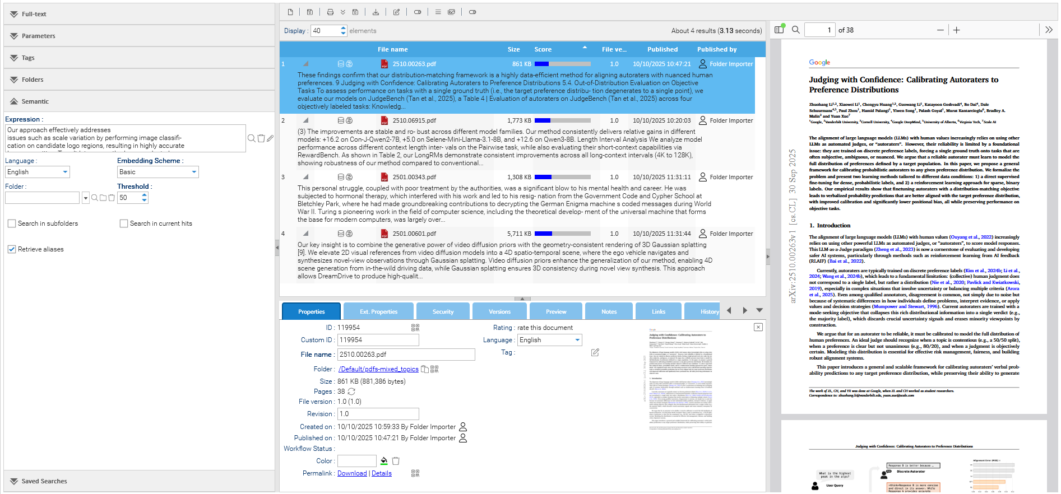
Task: Open the /Default/pdfs-mixed_topics folder link
Action: 378,369
